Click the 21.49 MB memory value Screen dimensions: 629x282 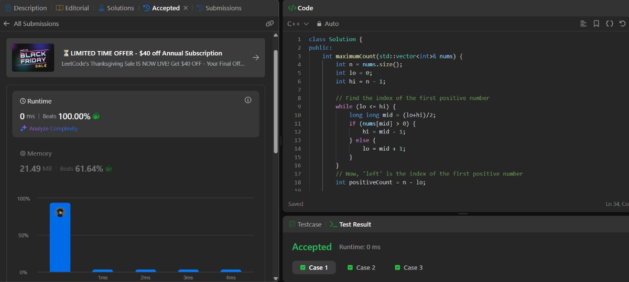[36, 169]
